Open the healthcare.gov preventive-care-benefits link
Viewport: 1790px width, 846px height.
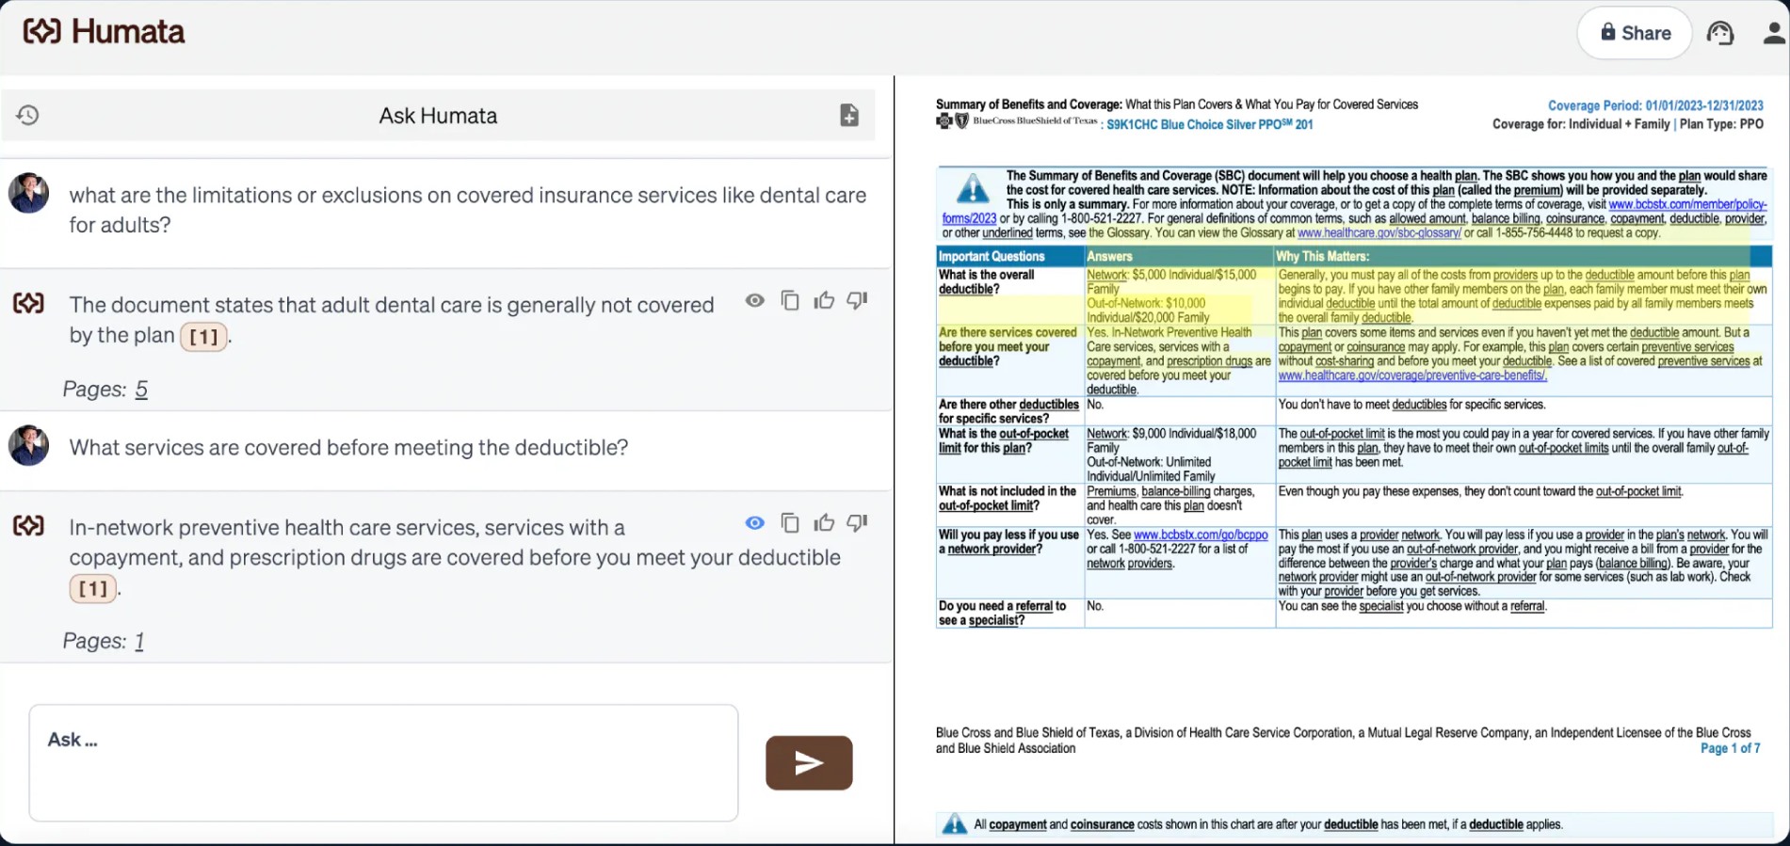[1411, 375]
